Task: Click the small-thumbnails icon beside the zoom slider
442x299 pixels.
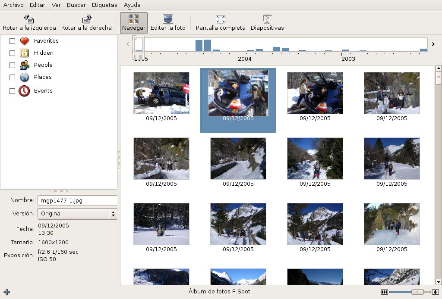Action: coord(384,292)
